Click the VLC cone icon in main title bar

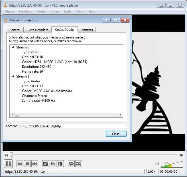click(x=5, y=5)
